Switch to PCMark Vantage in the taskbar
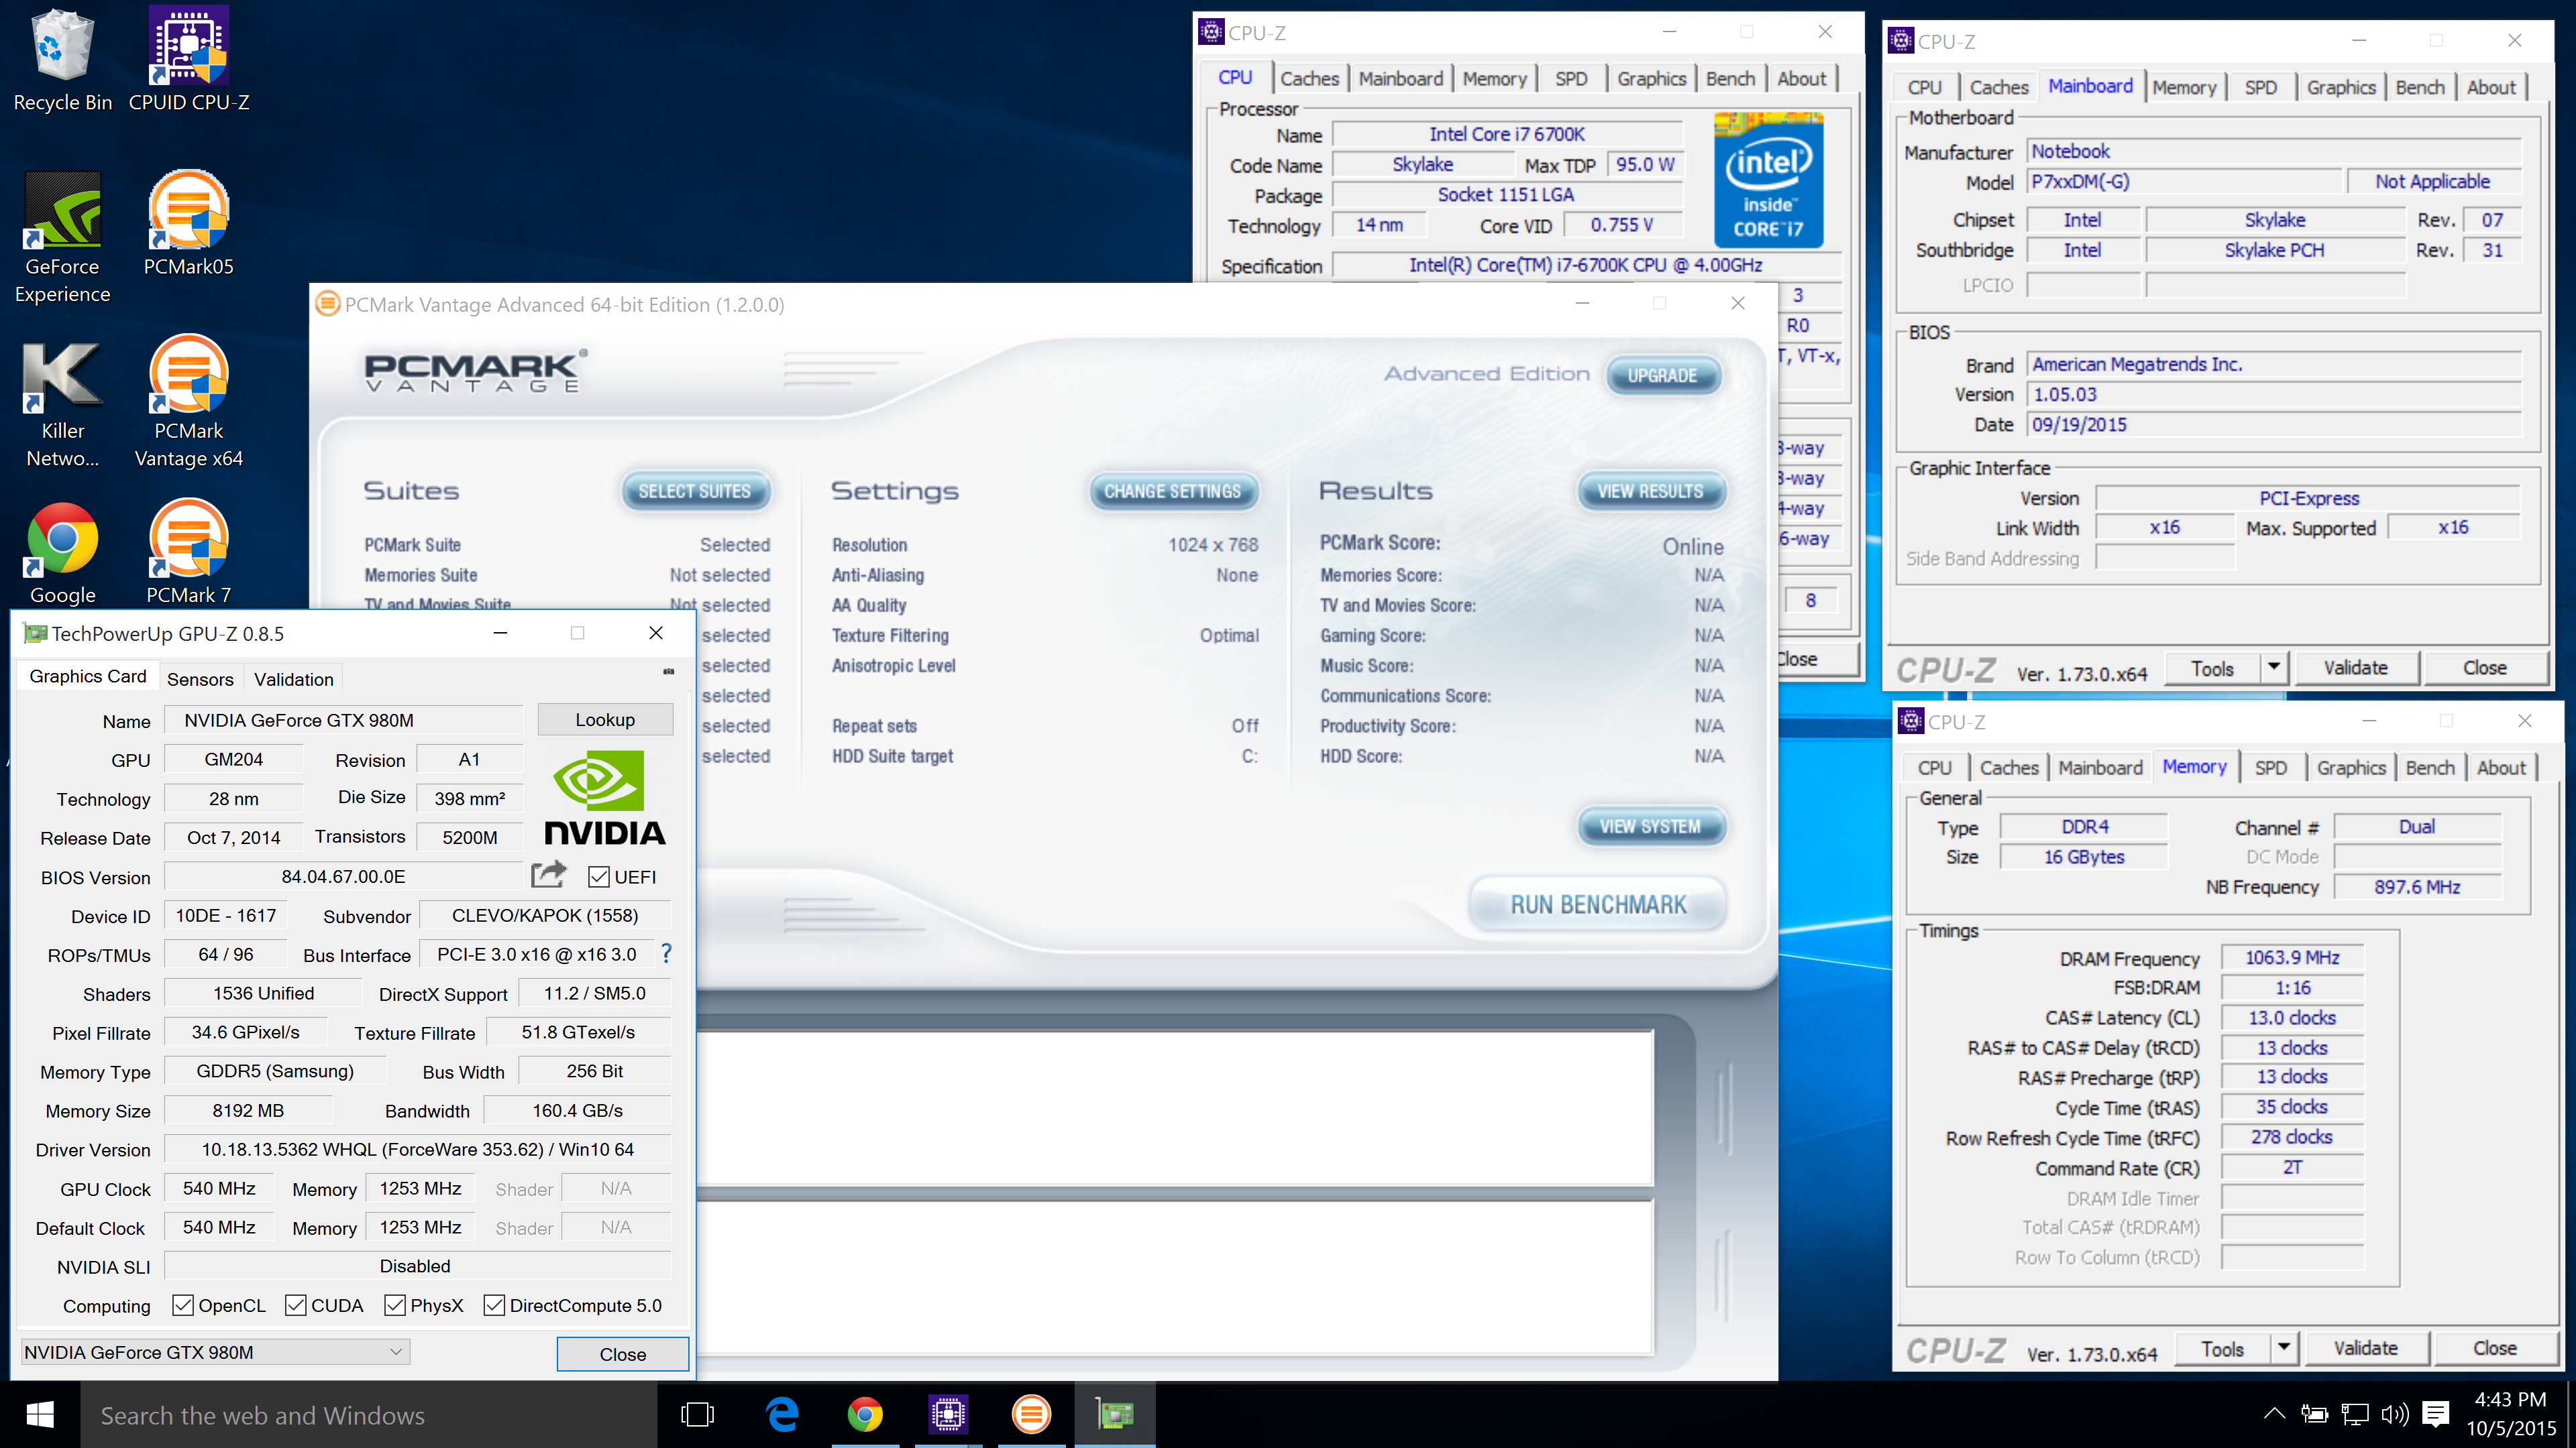This screenshot has height=1448, width=2576. click(1031, 1415)
